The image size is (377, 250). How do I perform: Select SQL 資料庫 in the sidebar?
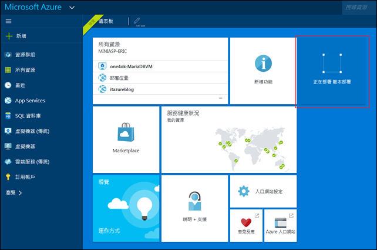[28, 116]
